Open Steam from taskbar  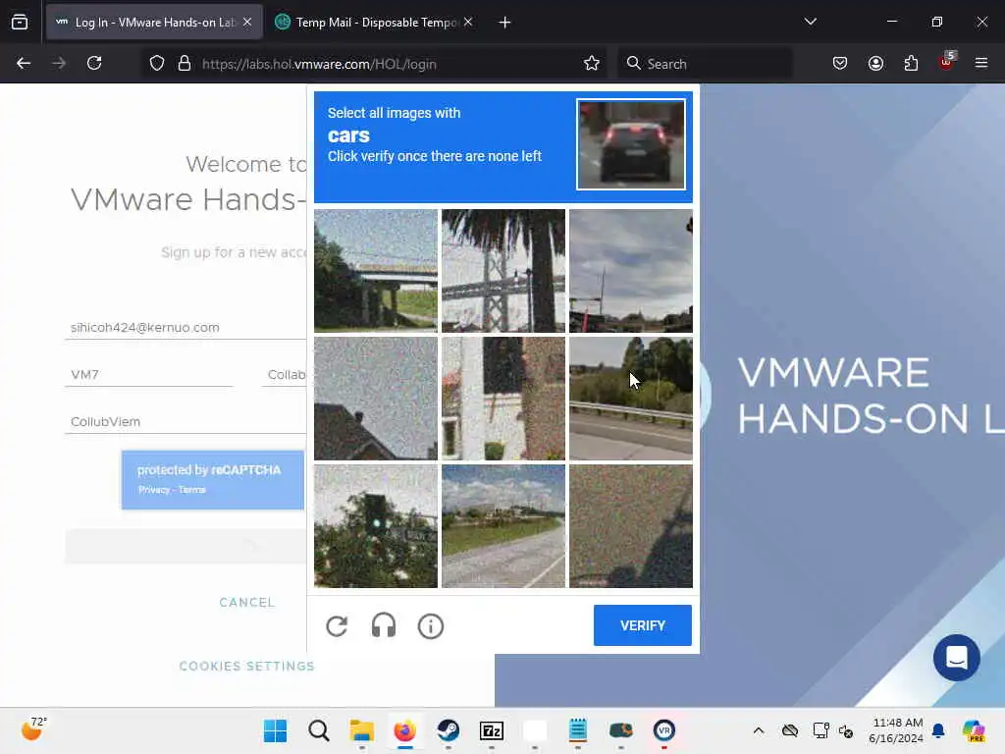[448, 730]
